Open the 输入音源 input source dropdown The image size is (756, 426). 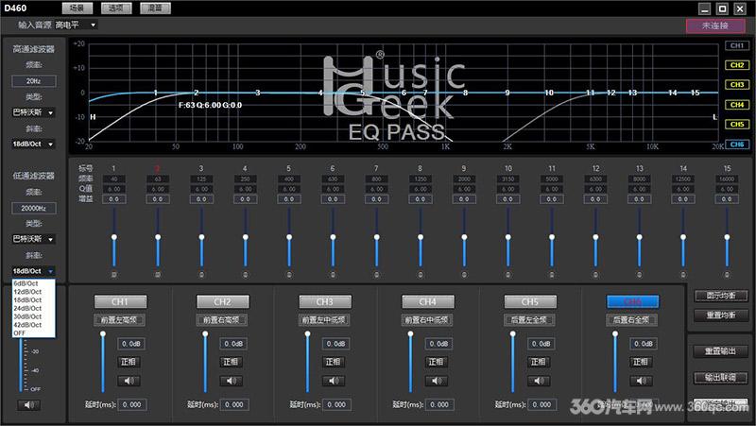[77, 25]
